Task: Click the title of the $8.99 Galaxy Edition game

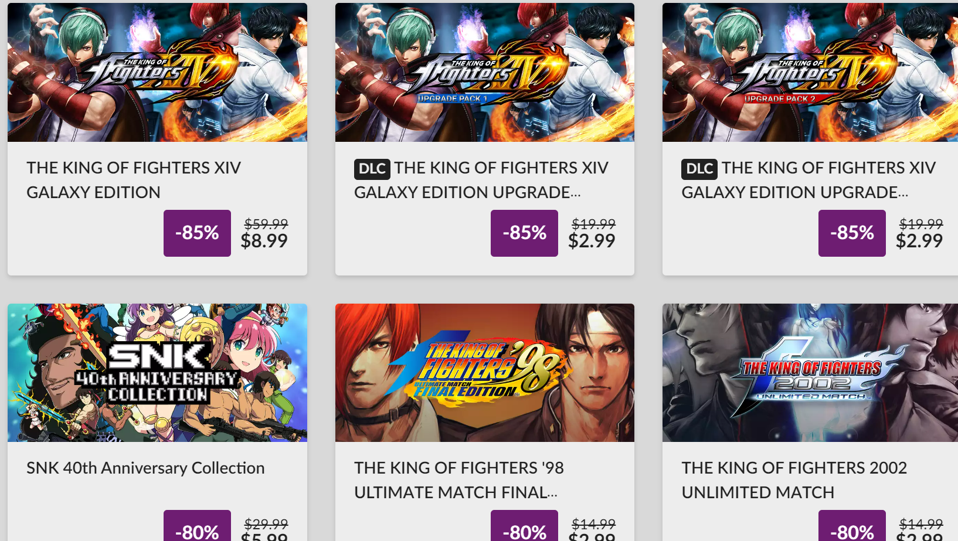Action: [134, 180]
